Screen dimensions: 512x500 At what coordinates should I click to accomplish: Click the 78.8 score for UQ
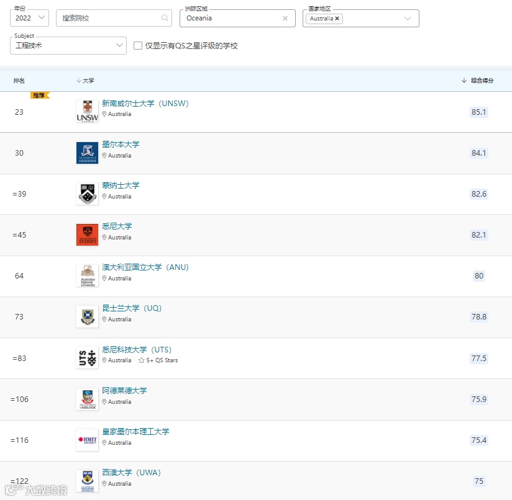(x=478, y=317)
